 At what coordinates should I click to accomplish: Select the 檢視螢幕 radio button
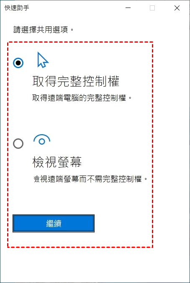tap(18, 144)
